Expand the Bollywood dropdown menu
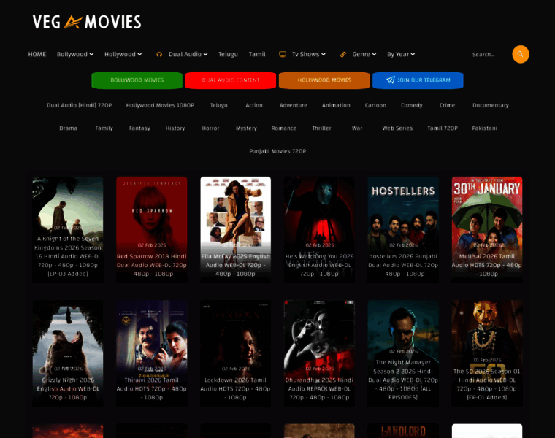 (x=75, y=54)
